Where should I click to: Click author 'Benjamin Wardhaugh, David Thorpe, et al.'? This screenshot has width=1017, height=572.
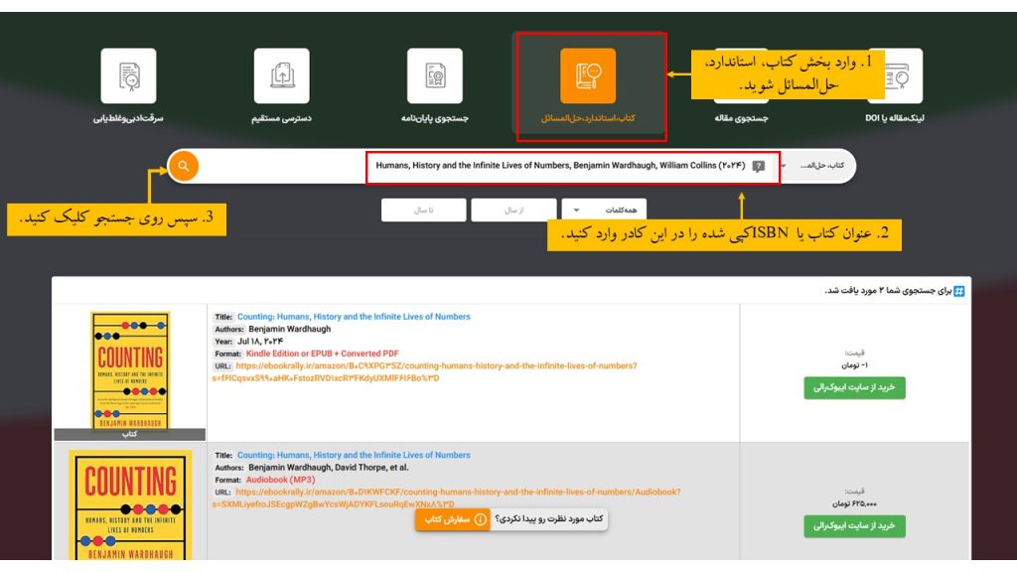[328, 468]
